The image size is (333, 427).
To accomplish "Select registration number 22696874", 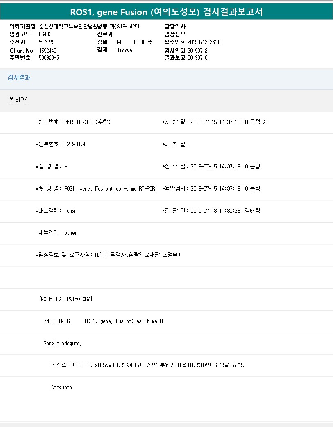I will point(75,144).
